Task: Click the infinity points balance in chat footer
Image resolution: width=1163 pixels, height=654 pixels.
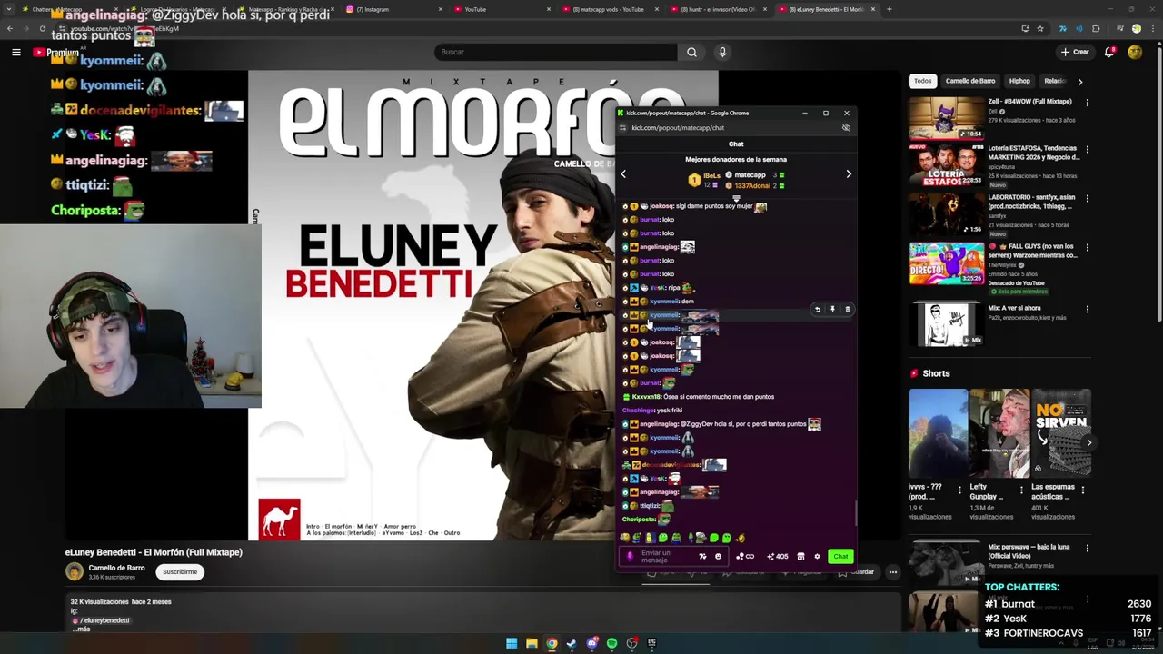Action: point(745,557)
